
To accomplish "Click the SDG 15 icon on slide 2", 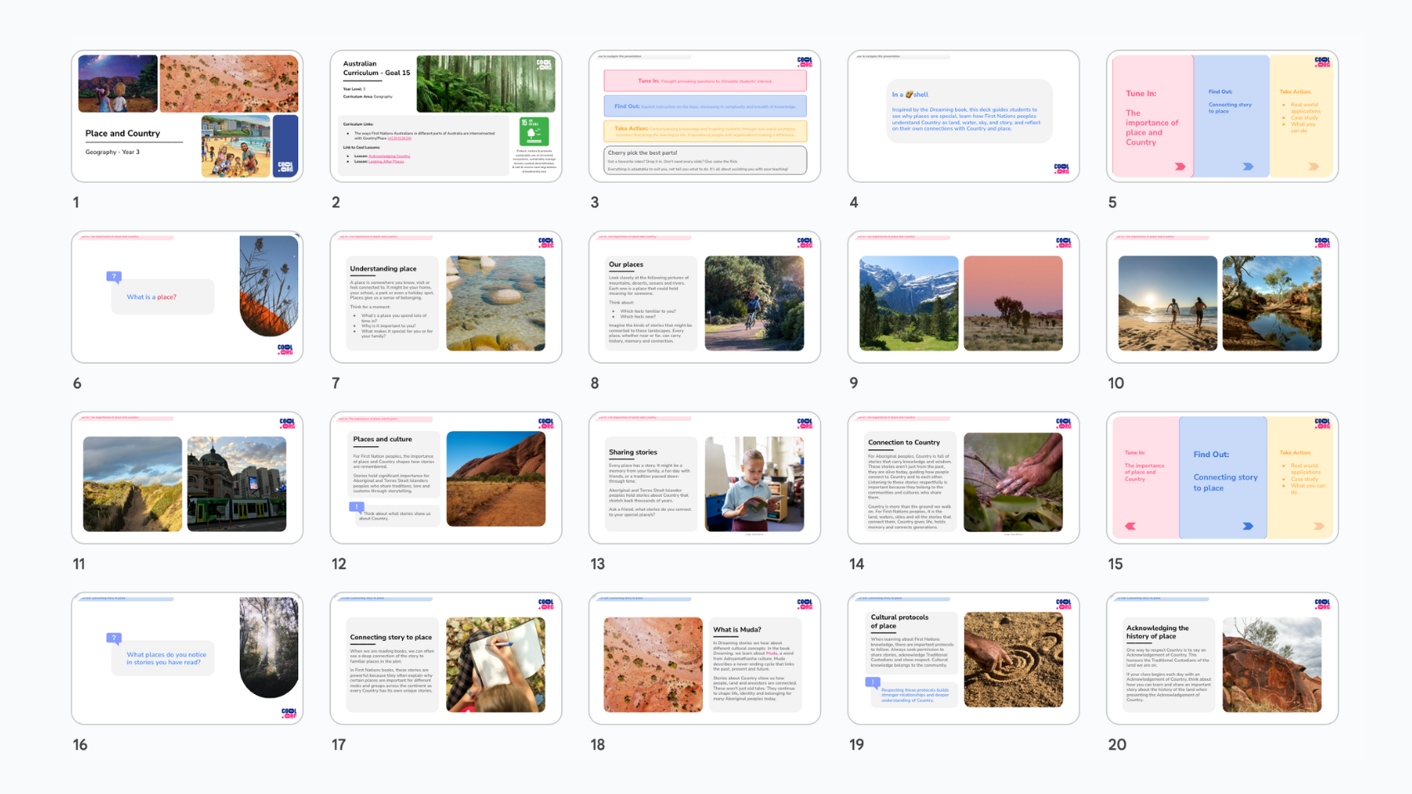I will tap(534, 132).
